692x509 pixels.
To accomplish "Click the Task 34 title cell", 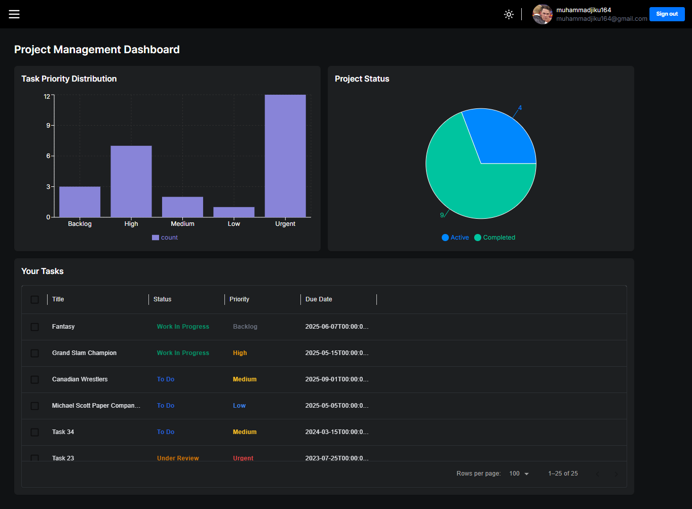I will click(63, 432).
